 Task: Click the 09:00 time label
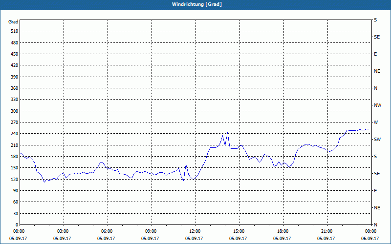[x=152, y=231]
